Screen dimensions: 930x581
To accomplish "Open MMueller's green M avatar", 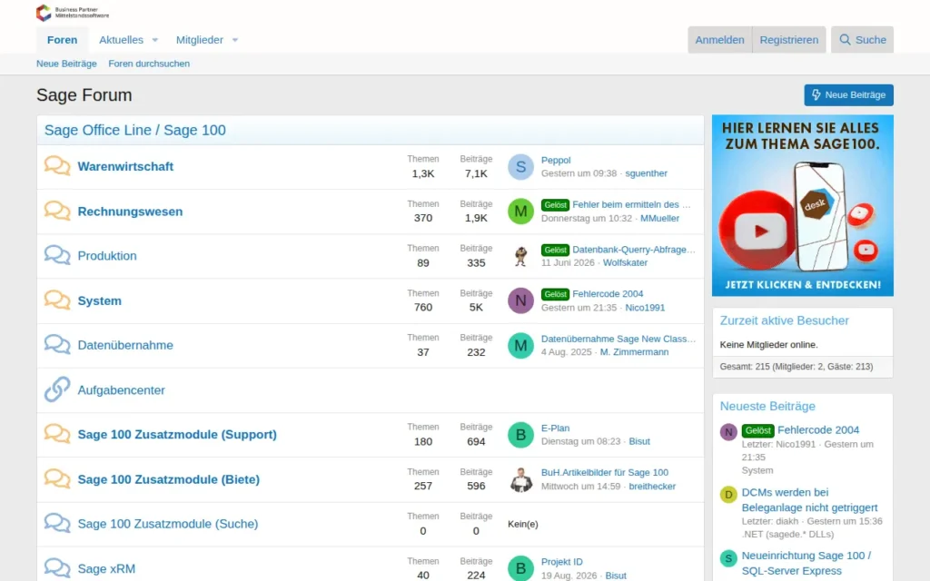I will 520,212.
